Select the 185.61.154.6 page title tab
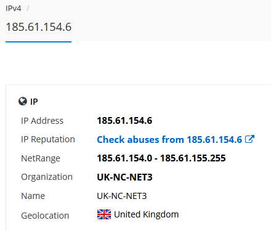This screenshot has height=231, width=271. [39, 27]
